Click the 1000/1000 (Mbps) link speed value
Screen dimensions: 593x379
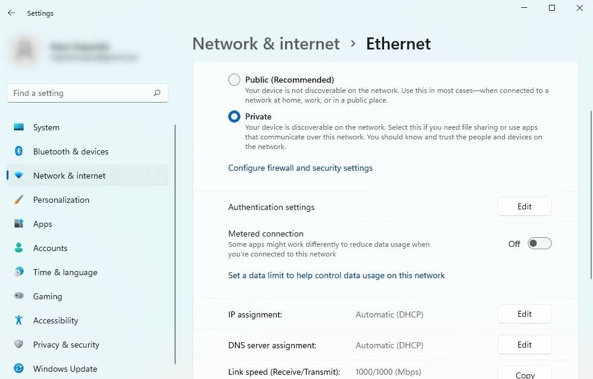click(388, 372)
